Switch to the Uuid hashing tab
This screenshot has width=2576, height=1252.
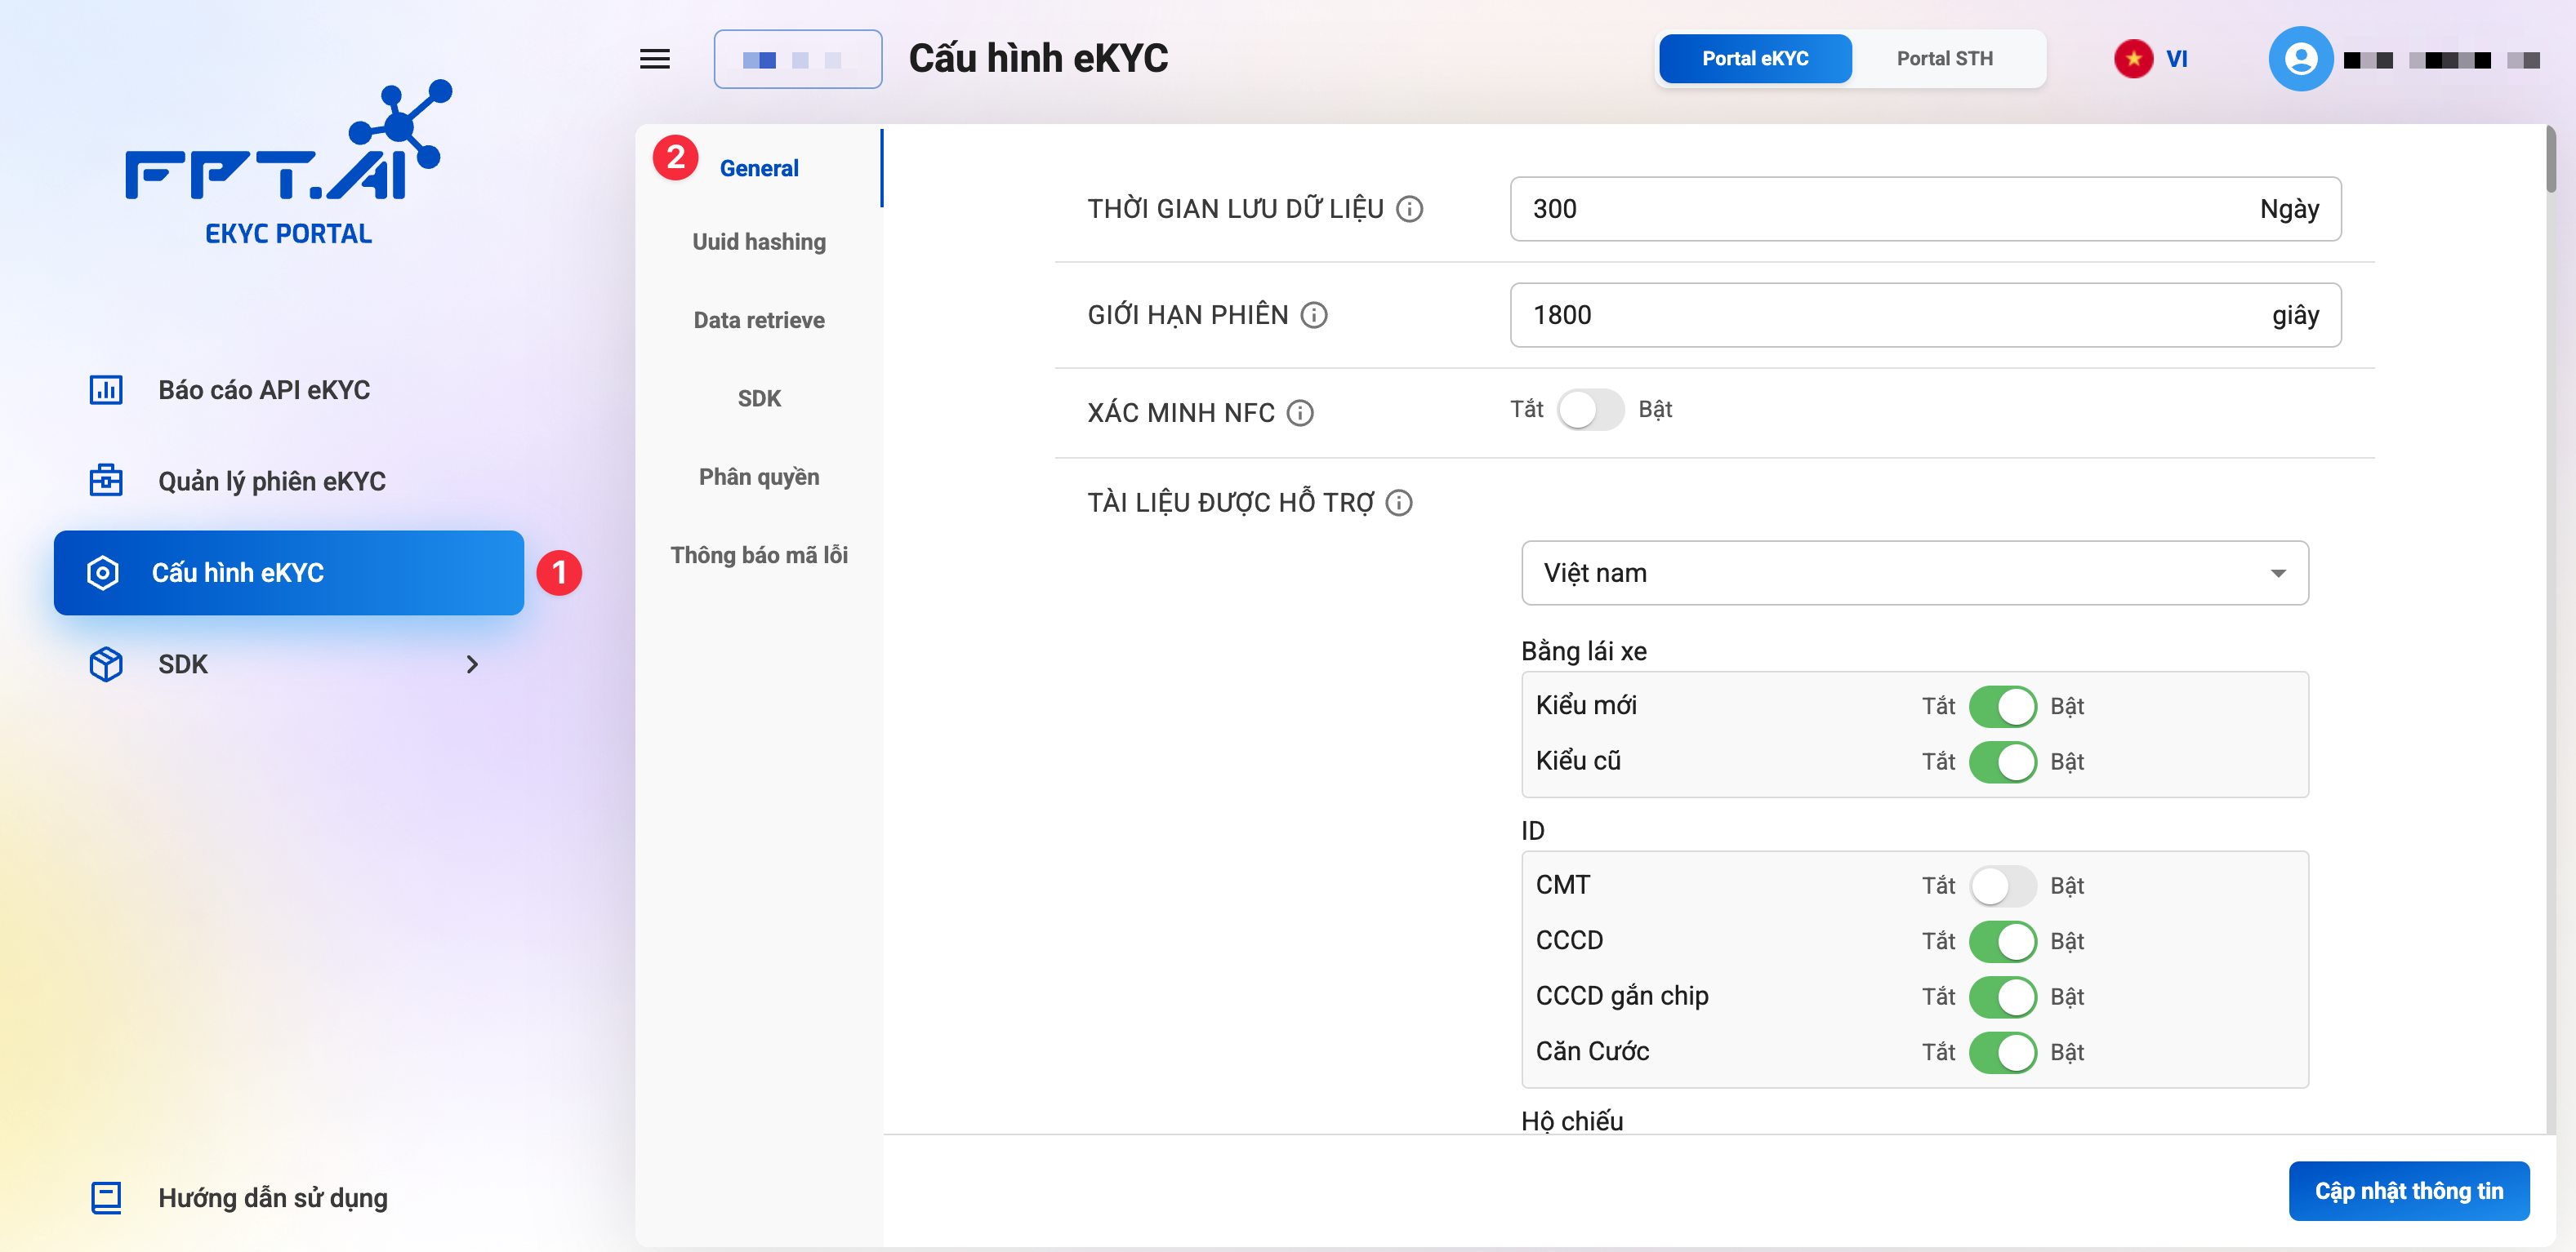759,242
